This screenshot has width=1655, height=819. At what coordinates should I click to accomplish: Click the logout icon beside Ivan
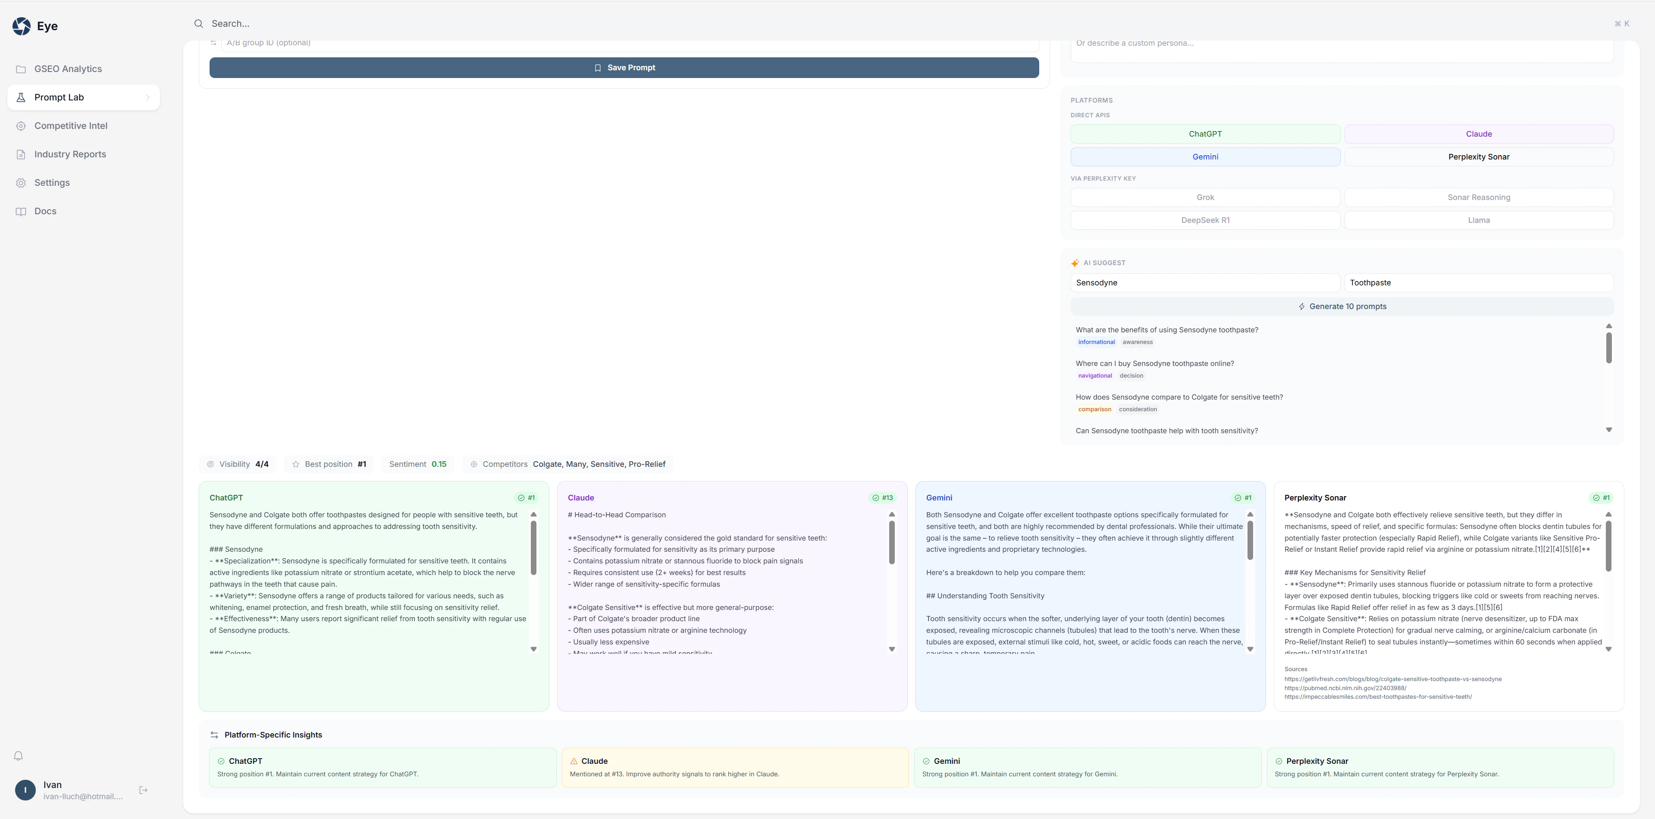pos(143,790)
